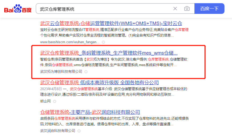Open the 武汉云仓管理系统-仓储运营管理软件 result title
Screen dimensions: 232x136
pyautogui.click(x=111, y=23)
